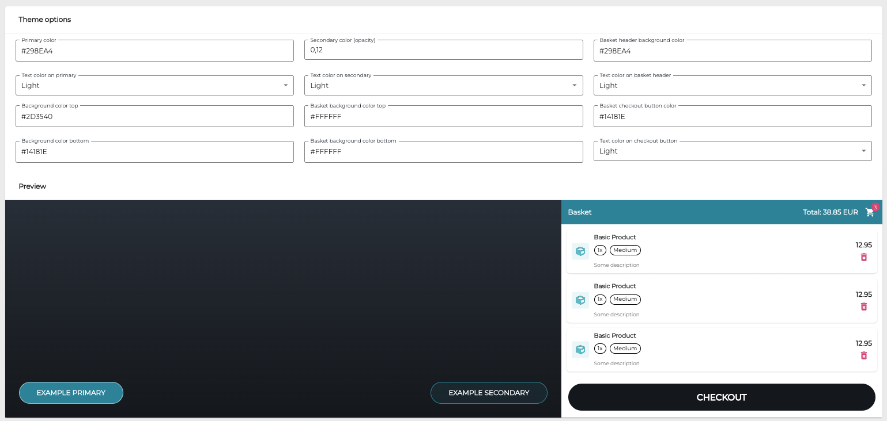Click the top Basic Product box icon

(x=580, y=251)
